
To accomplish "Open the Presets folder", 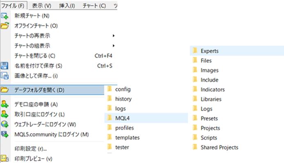I will [x=209, y=118].
